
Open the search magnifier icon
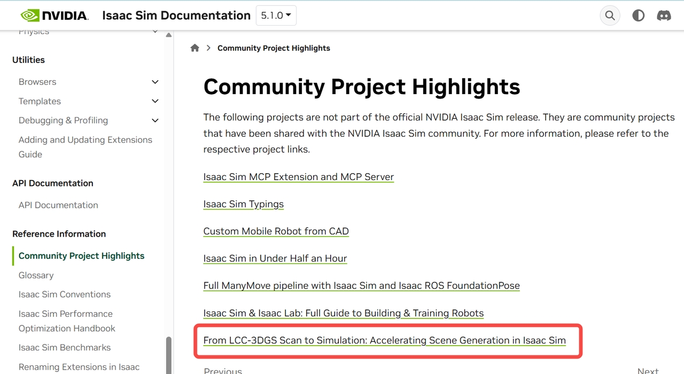[610, 15]
